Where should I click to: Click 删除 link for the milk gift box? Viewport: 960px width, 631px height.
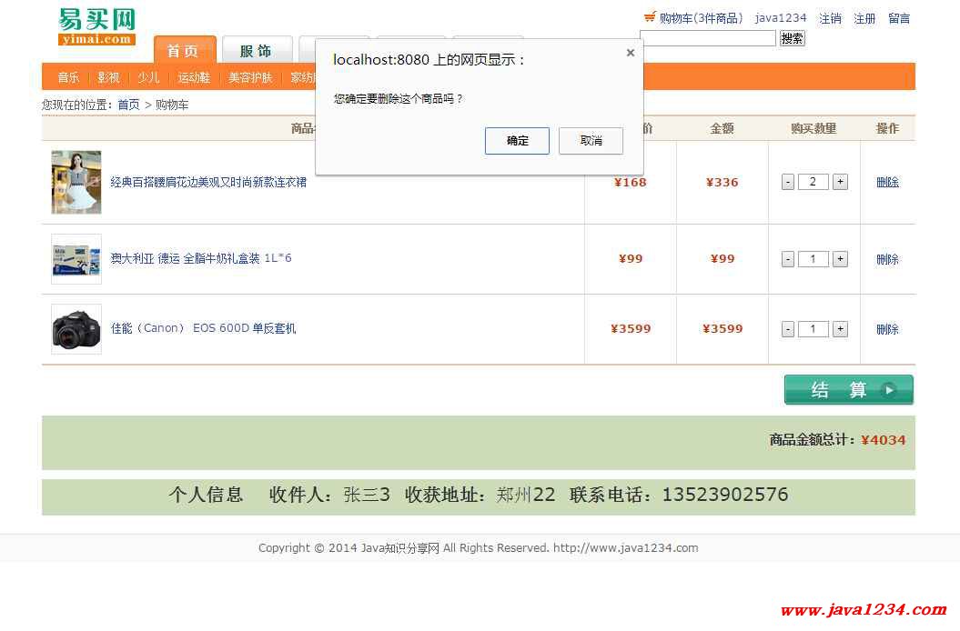pyautogui.click(x=887, y=259)
